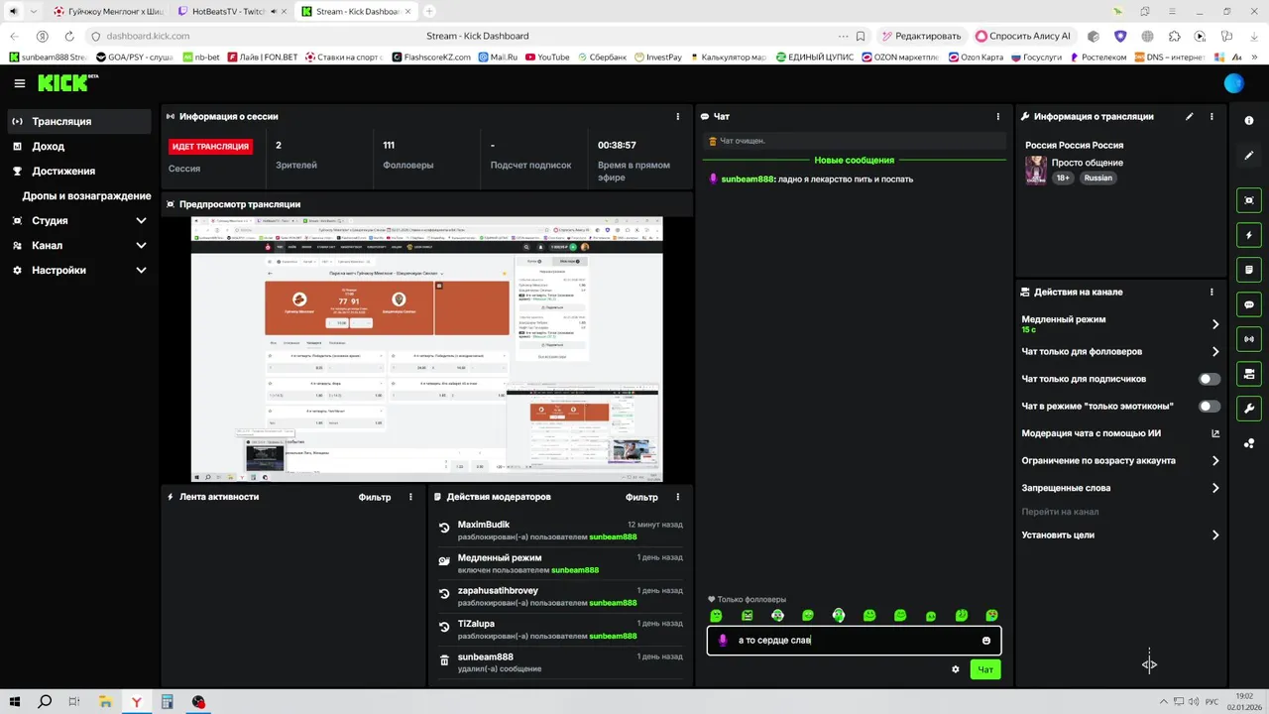Click the stream preview thumbnail

426,349
